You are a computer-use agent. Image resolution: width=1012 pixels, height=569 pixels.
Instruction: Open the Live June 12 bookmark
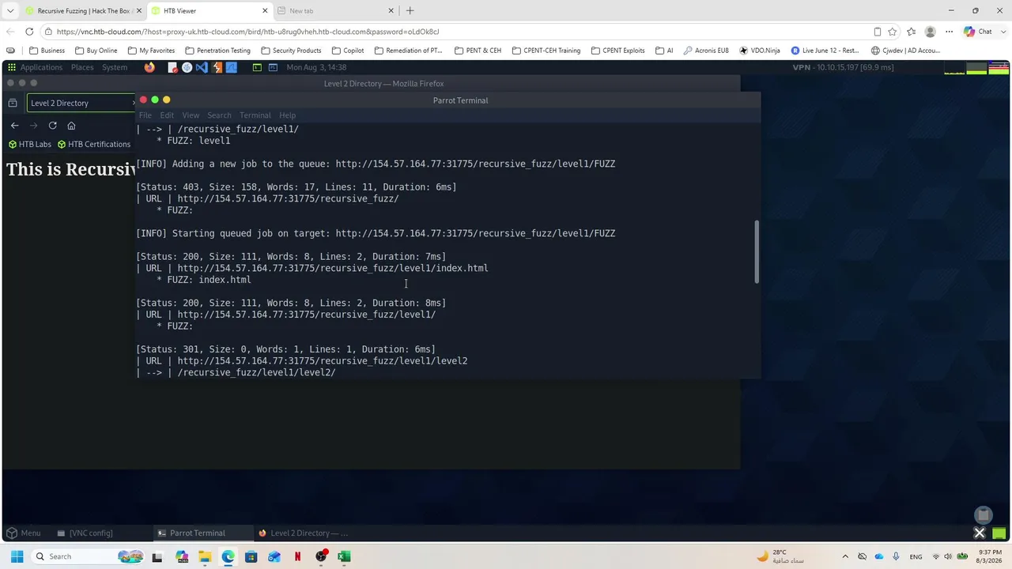point(825,51)
